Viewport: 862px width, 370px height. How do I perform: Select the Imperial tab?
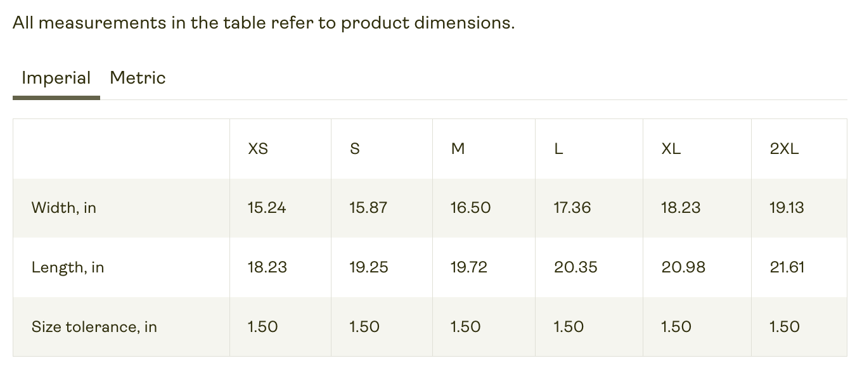tap(56, 78)
